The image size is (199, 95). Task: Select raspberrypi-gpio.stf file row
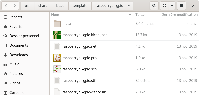(x=124, y=81)
